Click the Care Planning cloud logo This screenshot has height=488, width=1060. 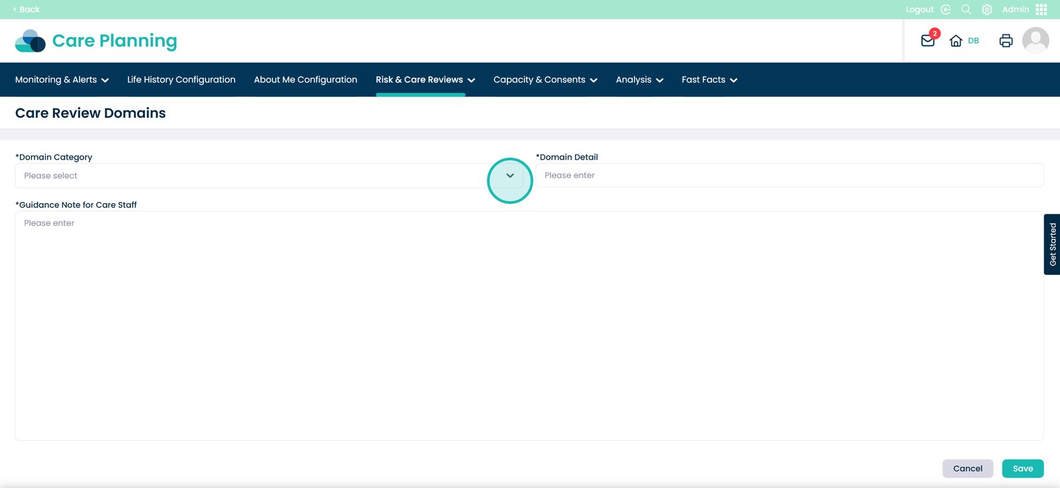[x=30, y=41]
